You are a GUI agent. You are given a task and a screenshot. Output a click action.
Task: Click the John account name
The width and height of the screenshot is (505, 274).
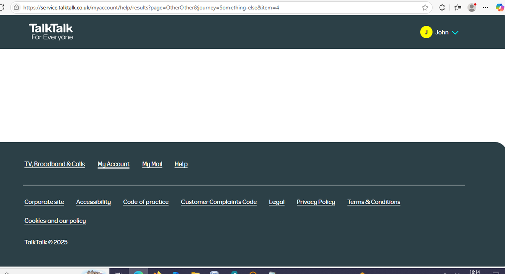pos(442,32)
